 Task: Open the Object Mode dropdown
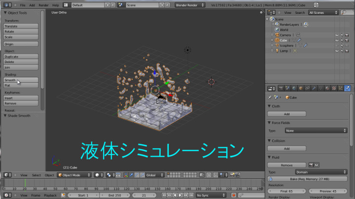pyautogui.click(x=74, y=175)
